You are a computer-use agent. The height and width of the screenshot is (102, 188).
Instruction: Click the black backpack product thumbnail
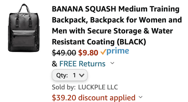(24, 28)
